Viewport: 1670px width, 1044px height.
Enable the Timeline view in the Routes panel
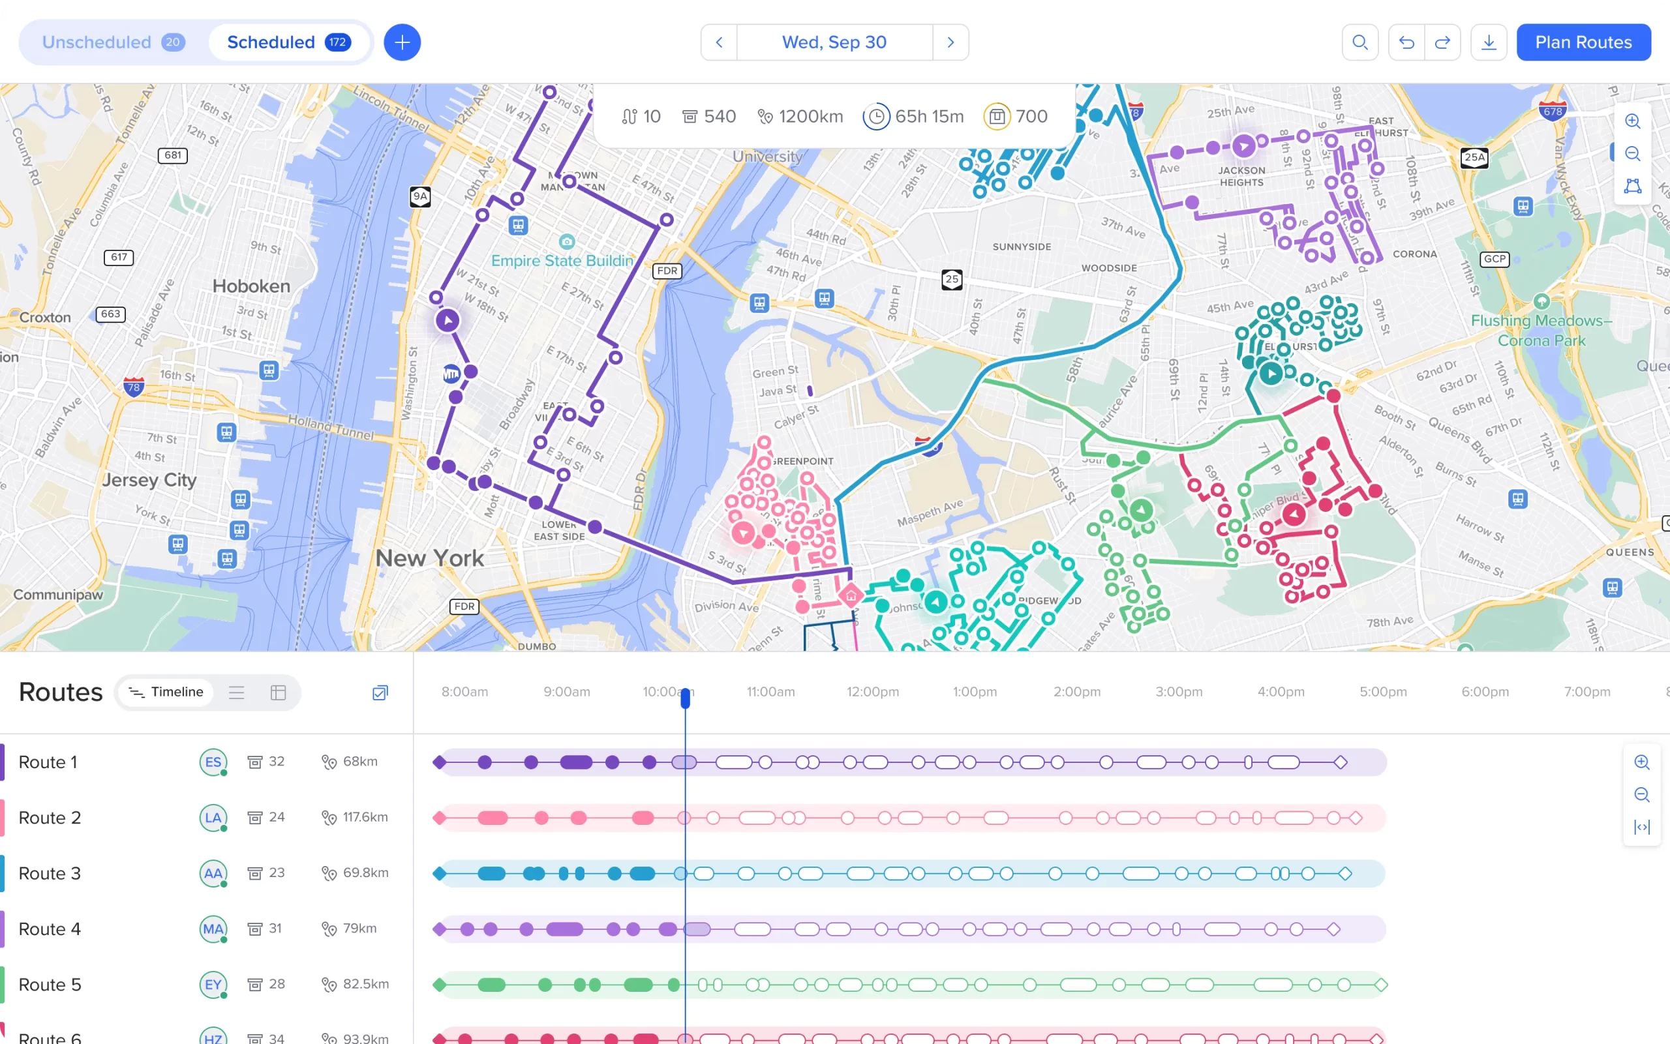coord(166,692)
